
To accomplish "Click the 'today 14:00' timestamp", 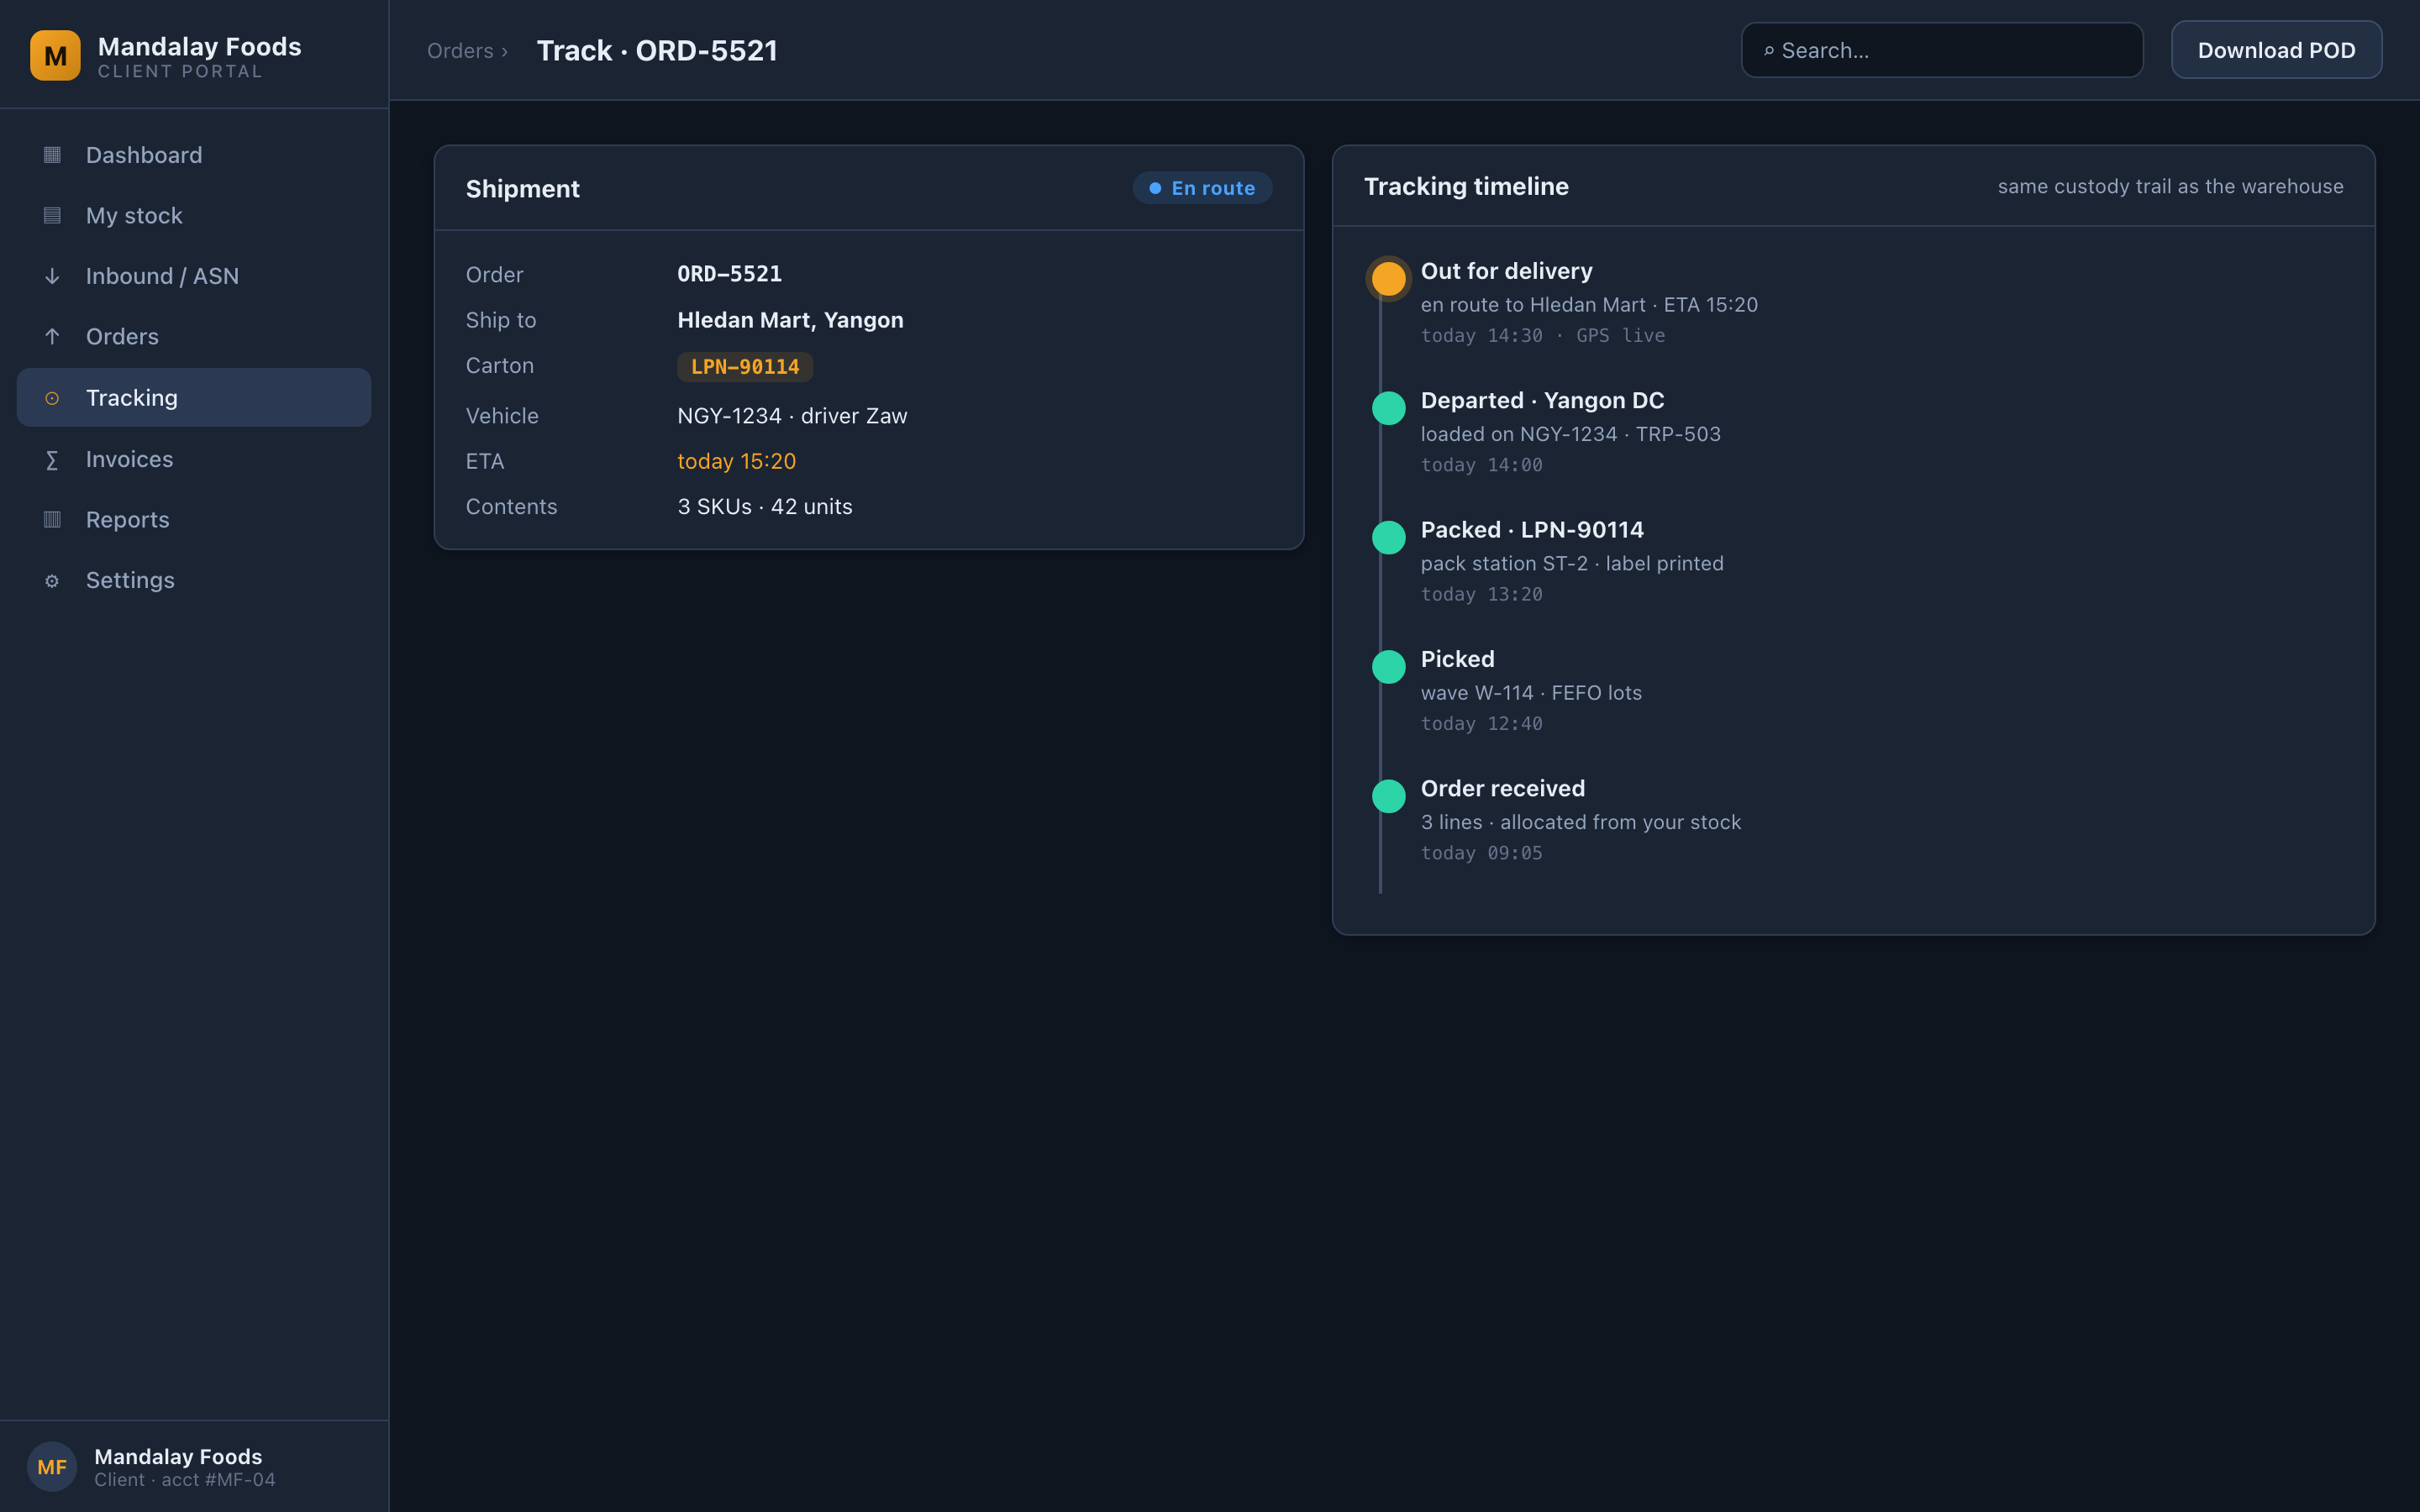I will pos(1481,465).
